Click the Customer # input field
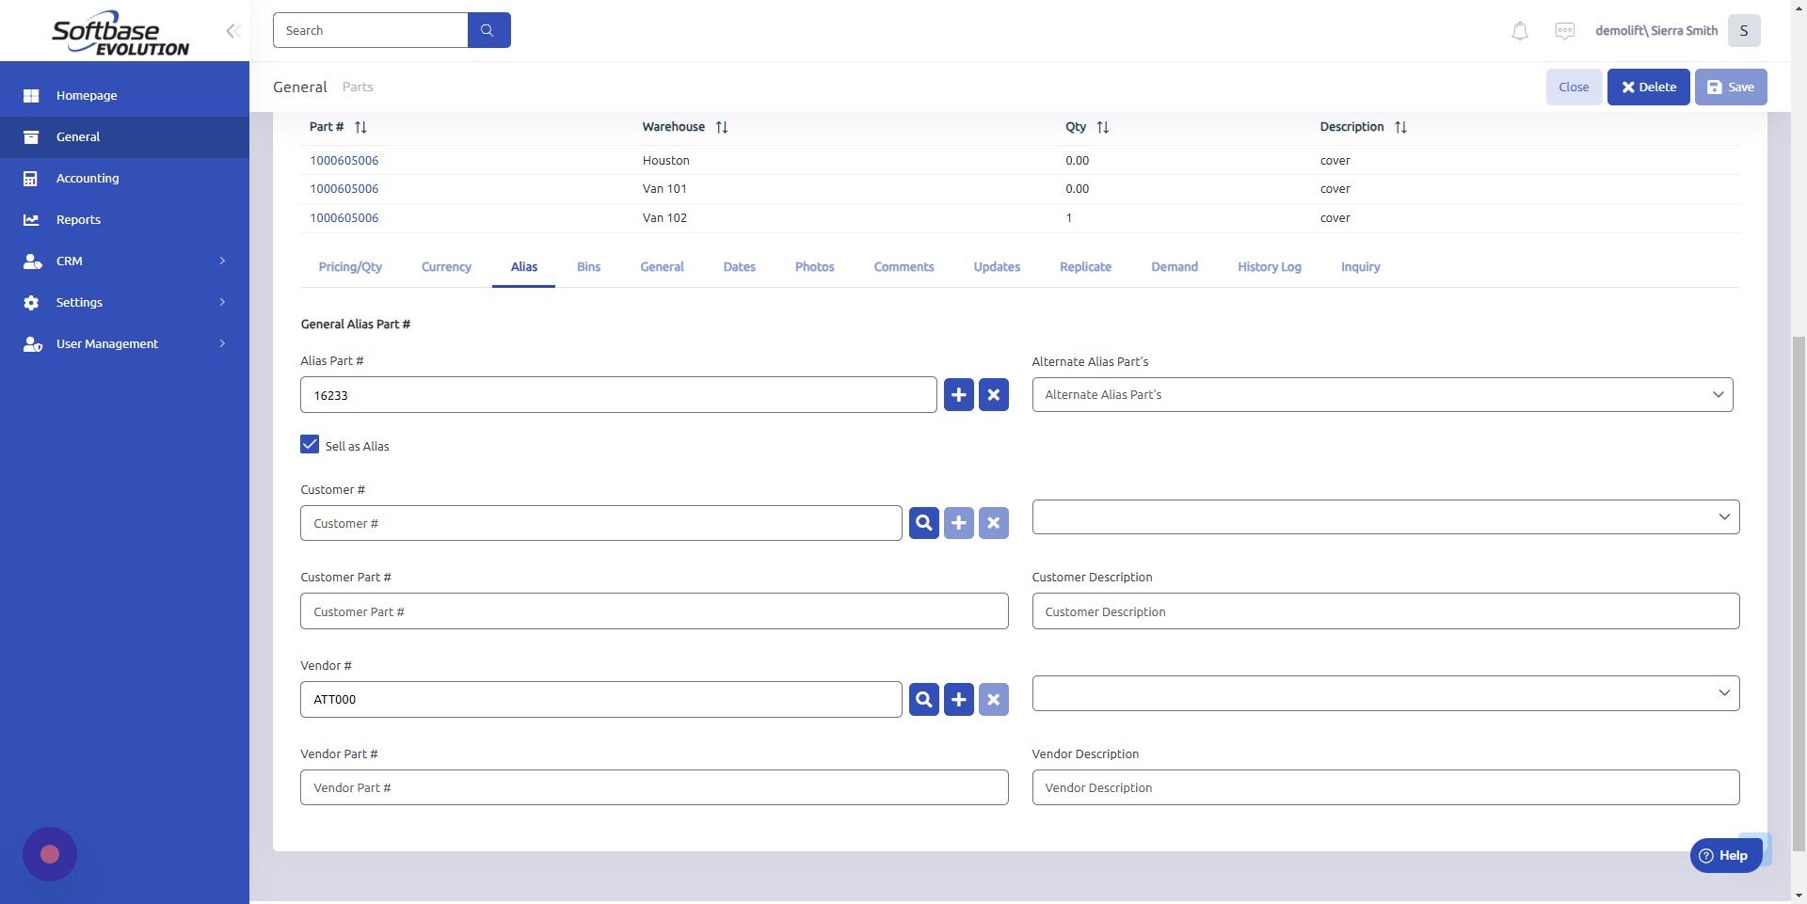Screen dimensions: 1807x904 coord(600,523)
